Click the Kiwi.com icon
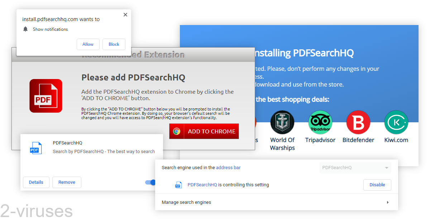430x221 pixels. (x=396, y=122)
